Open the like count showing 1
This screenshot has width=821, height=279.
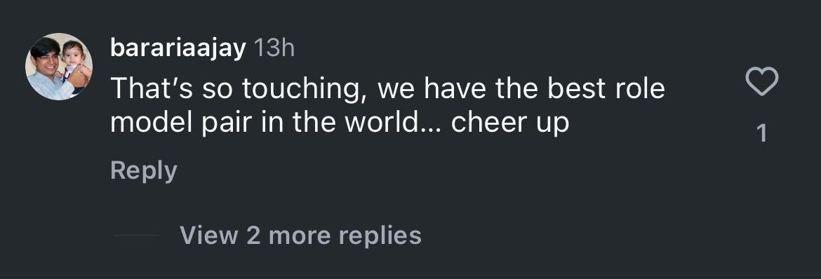click(x=762, y=133)
